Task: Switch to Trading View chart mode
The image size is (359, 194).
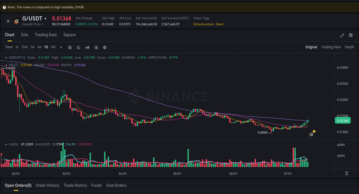Action: point(331,47)
